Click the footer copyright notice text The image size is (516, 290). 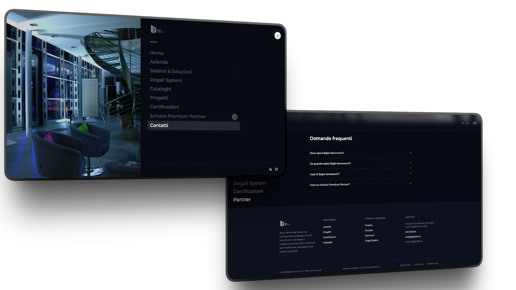point(300,271)
